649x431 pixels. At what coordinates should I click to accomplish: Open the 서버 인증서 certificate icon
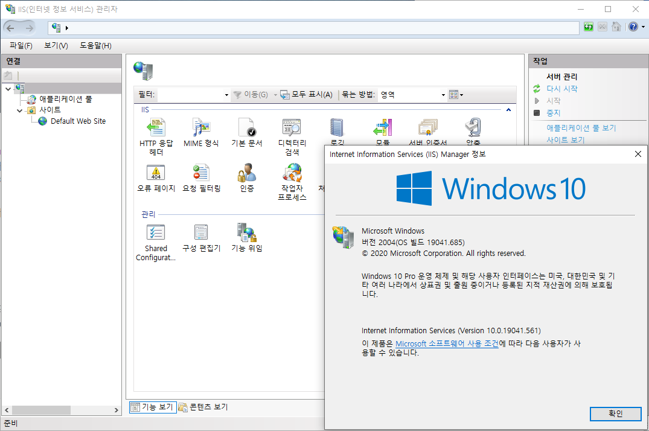(x=428, y=127)
